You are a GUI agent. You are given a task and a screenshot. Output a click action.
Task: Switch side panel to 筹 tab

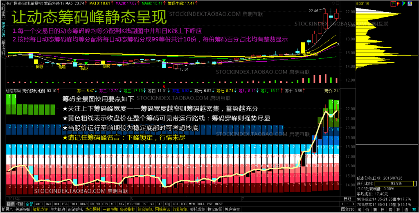click(414, 210)
